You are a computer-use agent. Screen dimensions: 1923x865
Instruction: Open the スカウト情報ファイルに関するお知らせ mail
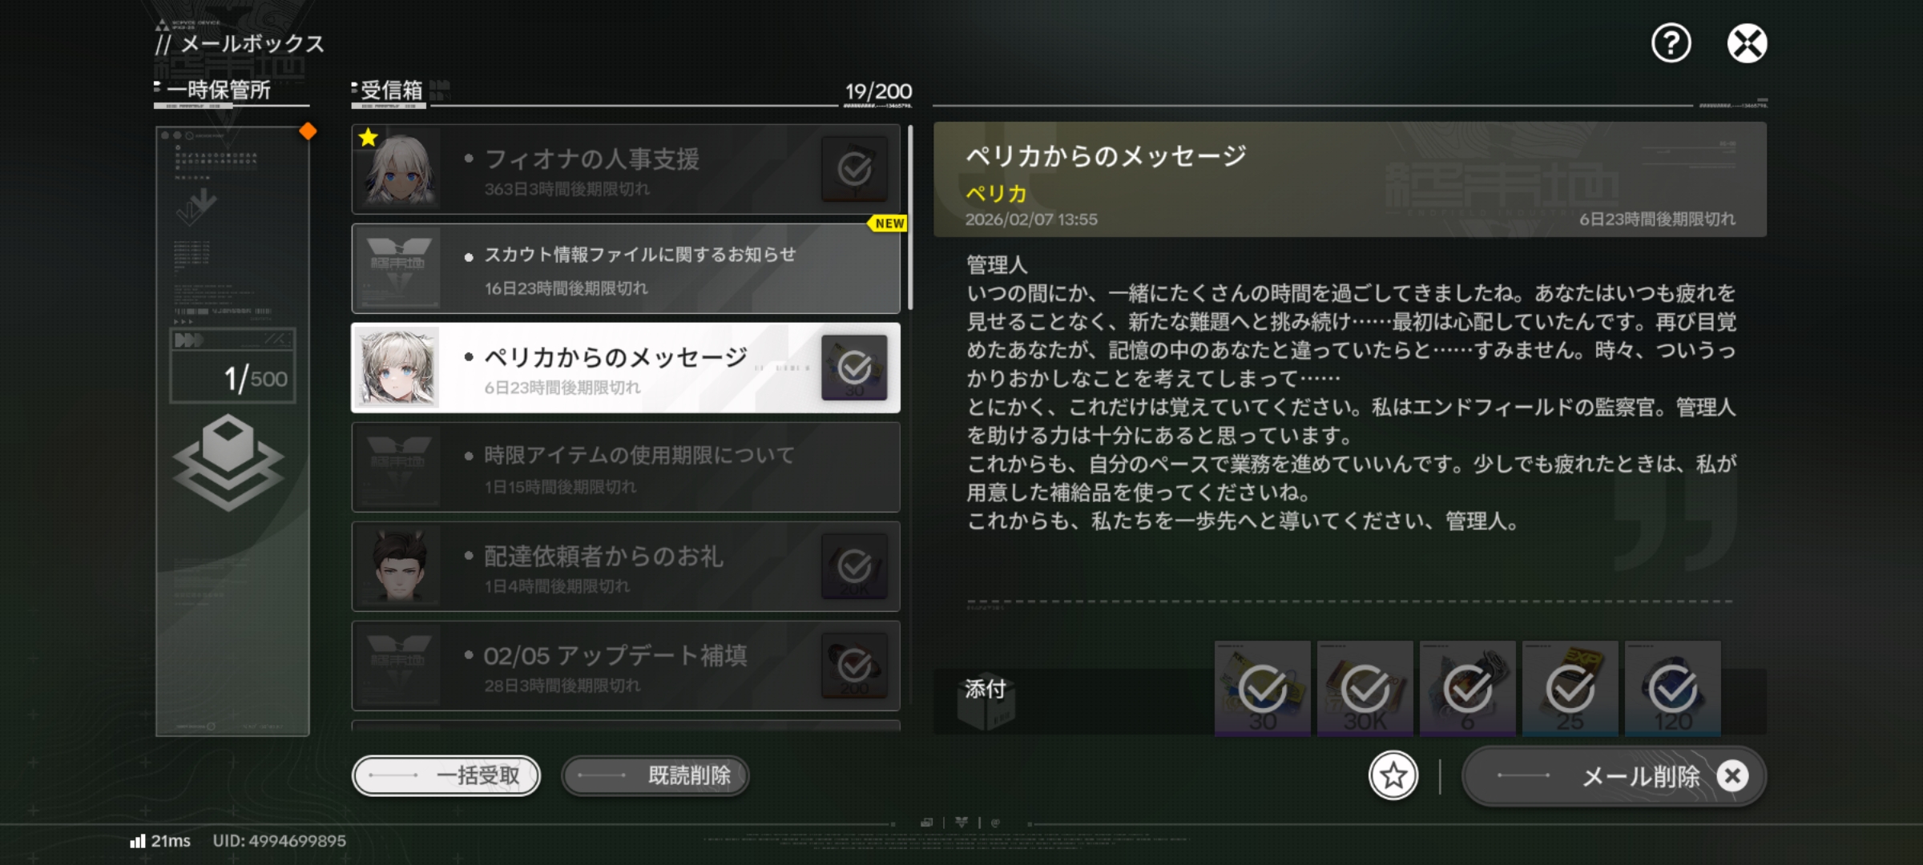(626, 268)
